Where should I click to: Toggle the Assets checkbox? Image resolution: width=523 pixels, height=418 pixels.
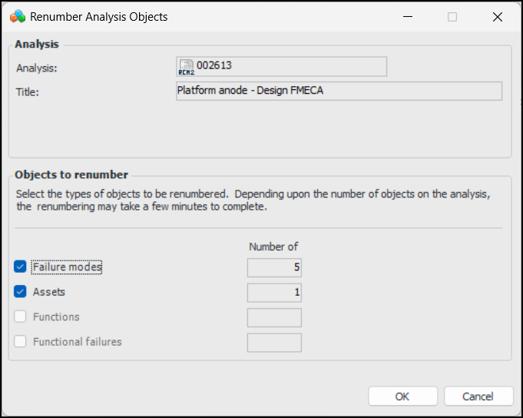pos(21,292)
